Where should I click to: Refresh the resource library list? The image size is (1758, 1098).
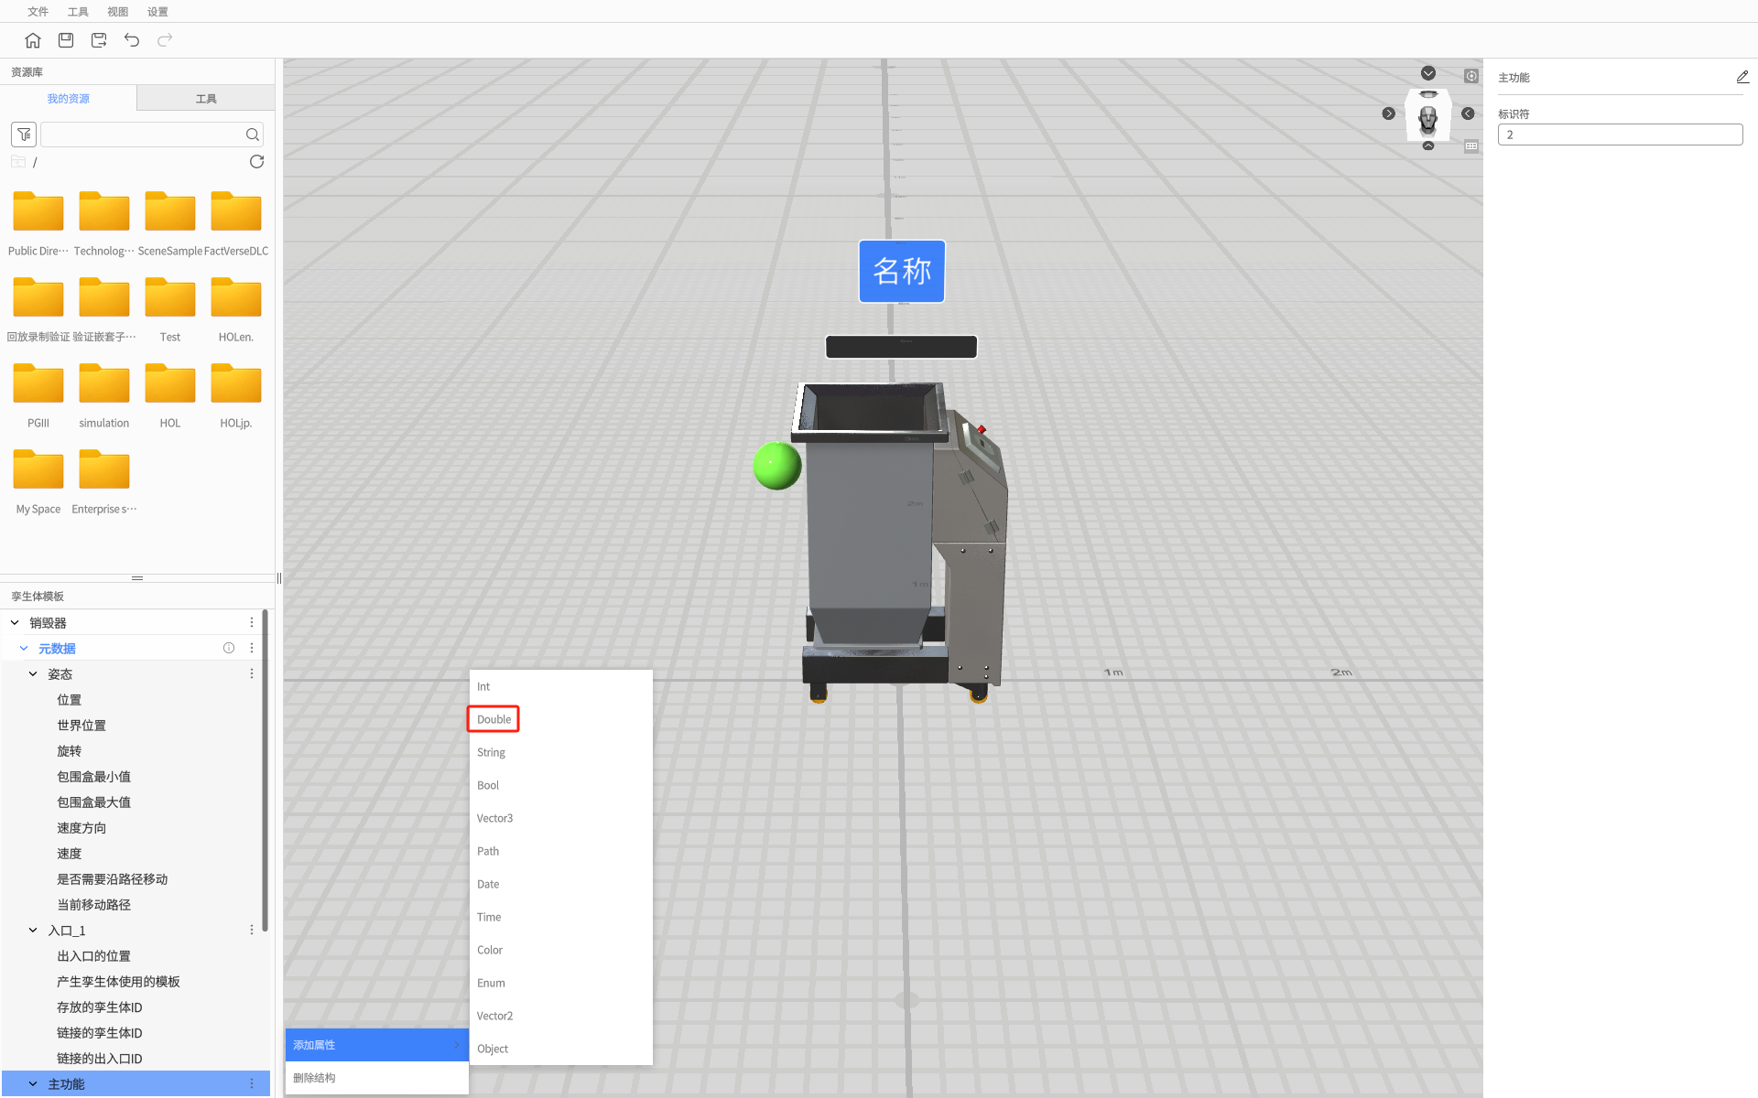click(x=256, y=162)
